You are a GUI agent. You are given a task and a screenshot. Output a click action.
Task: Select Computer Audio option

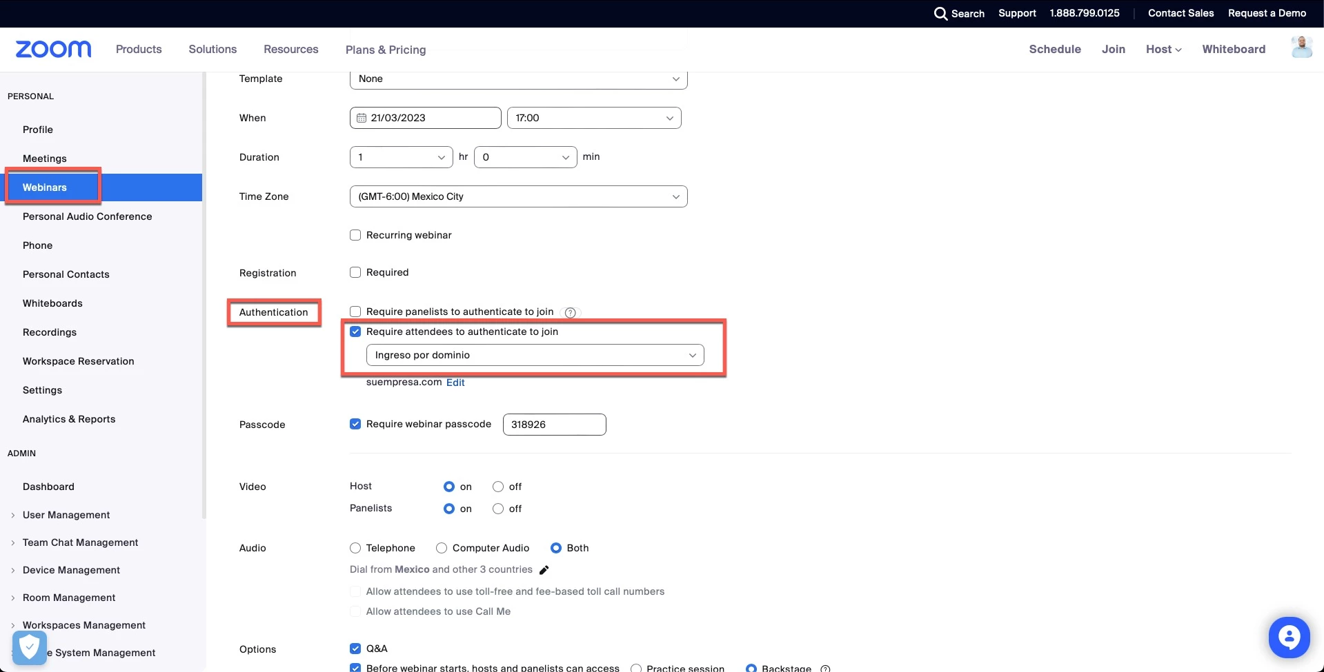(x=442, y=548)
